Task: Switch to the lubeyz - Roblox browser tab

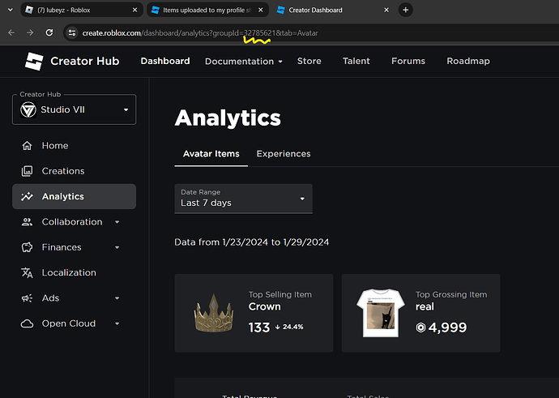Action: point(82,10)
